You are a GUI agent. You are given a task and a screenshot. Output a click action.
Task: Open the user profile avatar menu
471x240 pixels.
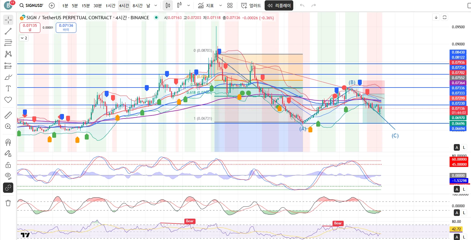point(8,5)
